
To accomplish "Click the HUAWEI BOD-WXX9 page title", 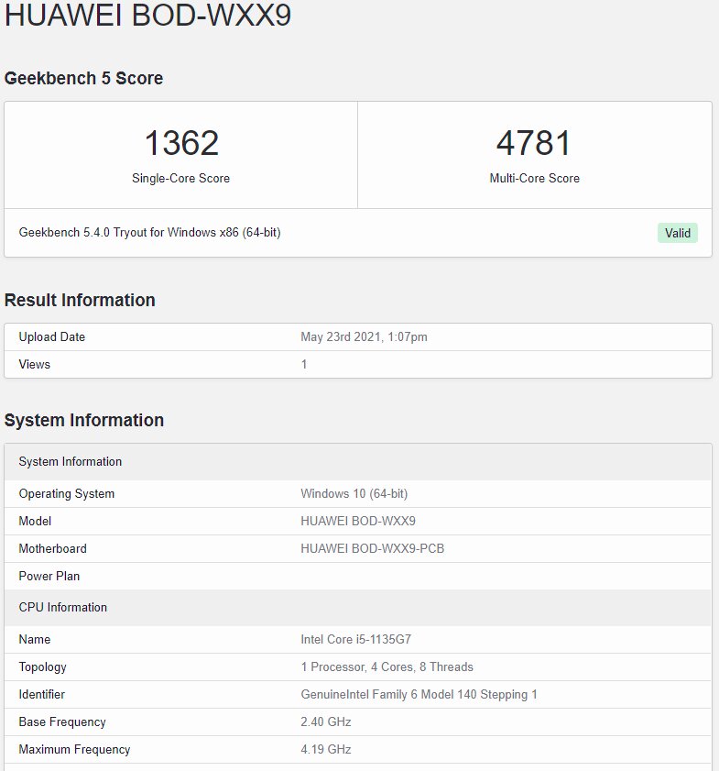I will pos(147,14).
